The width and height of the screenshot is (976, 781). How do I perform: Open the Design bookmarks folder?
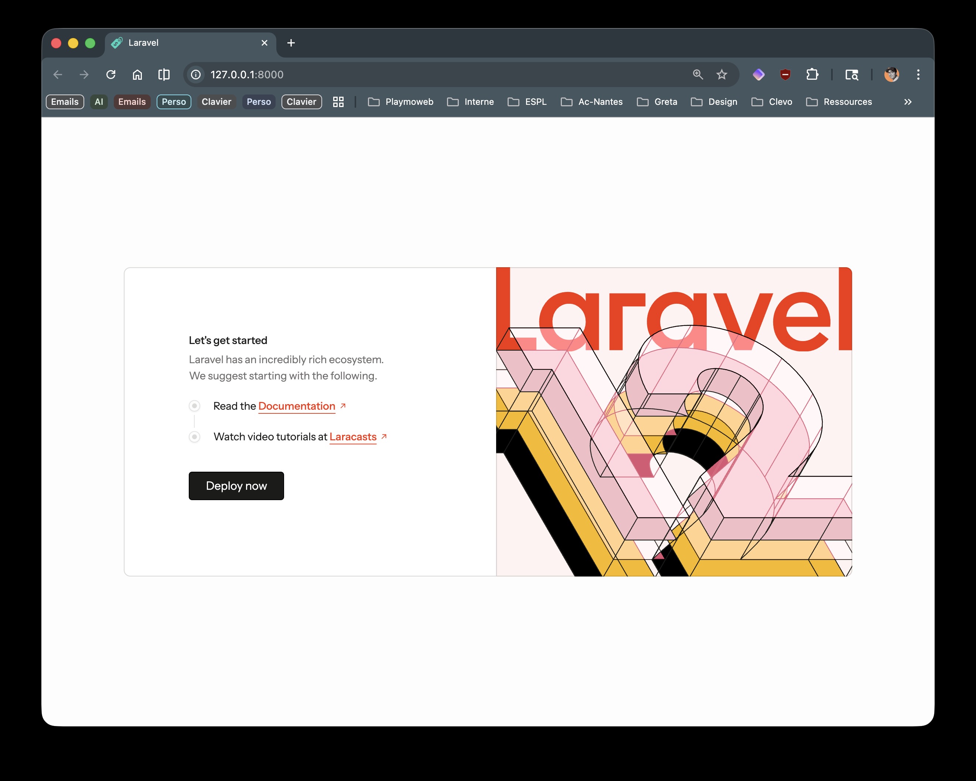pyautogui.click(x=714, y=102)
